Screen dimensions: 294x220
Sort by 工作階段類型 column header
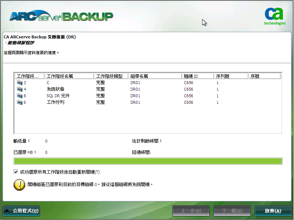[111, 76]
